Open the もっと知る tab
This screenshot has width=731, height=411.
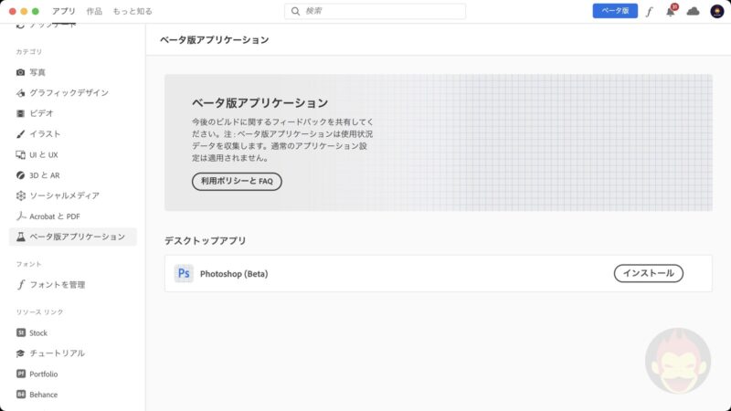132,11
